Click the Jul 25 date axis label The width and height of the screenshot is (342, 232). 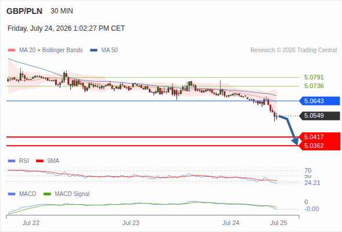[x=279, y=223]
